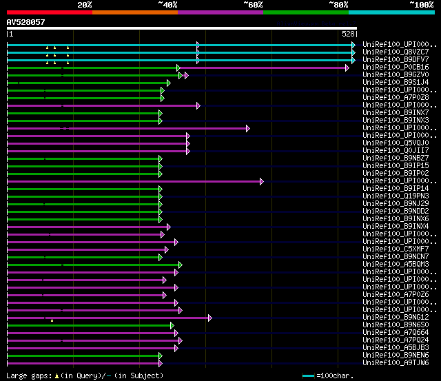Select the UniRef100_B9INX4 label
Screen dimensions: 441x381
coord(396,227)
